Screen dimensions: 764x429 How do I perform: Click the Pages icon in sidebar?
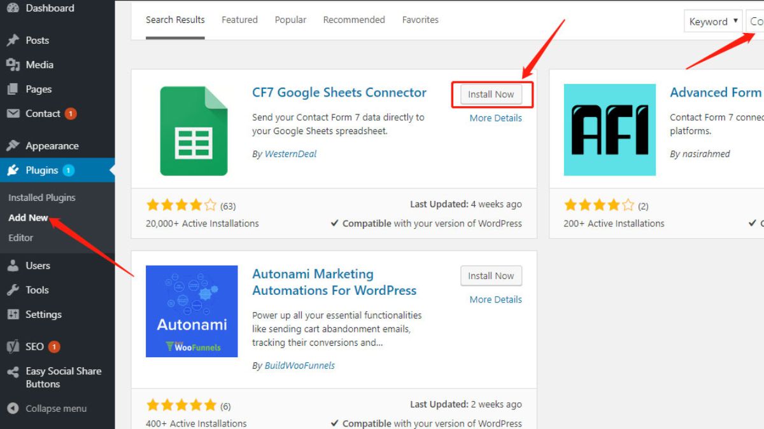(13, 90)
